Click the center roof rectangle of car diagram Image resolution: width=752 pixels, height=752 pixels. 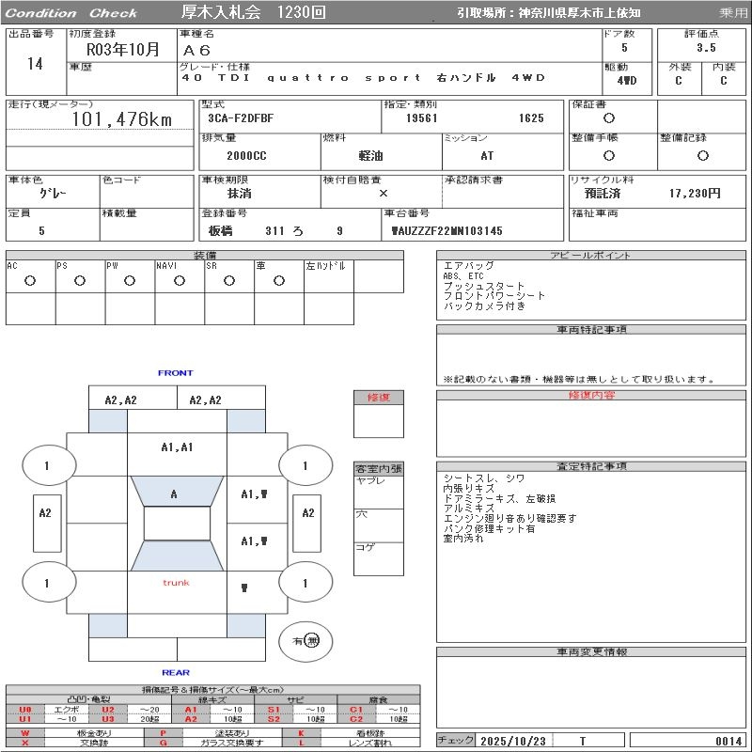click(x=177, y=524)
